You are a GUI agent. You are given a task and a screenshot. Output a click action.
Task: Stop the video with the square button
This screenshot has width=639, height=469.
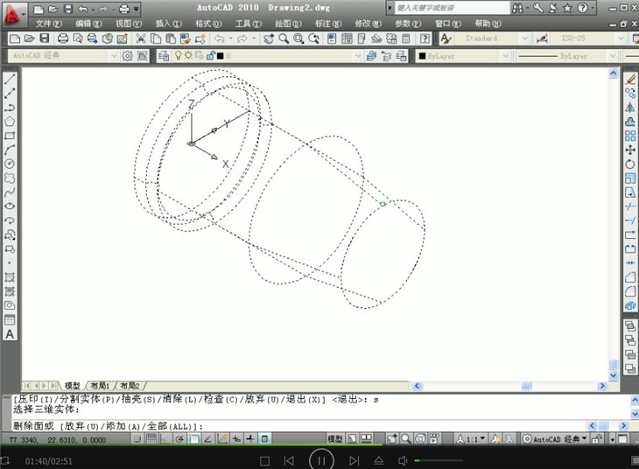[x=264, y=461]
